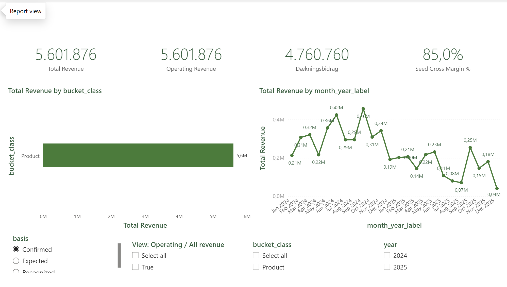
Task: Click the green Product revenue bar
Action: click(138, 155)
